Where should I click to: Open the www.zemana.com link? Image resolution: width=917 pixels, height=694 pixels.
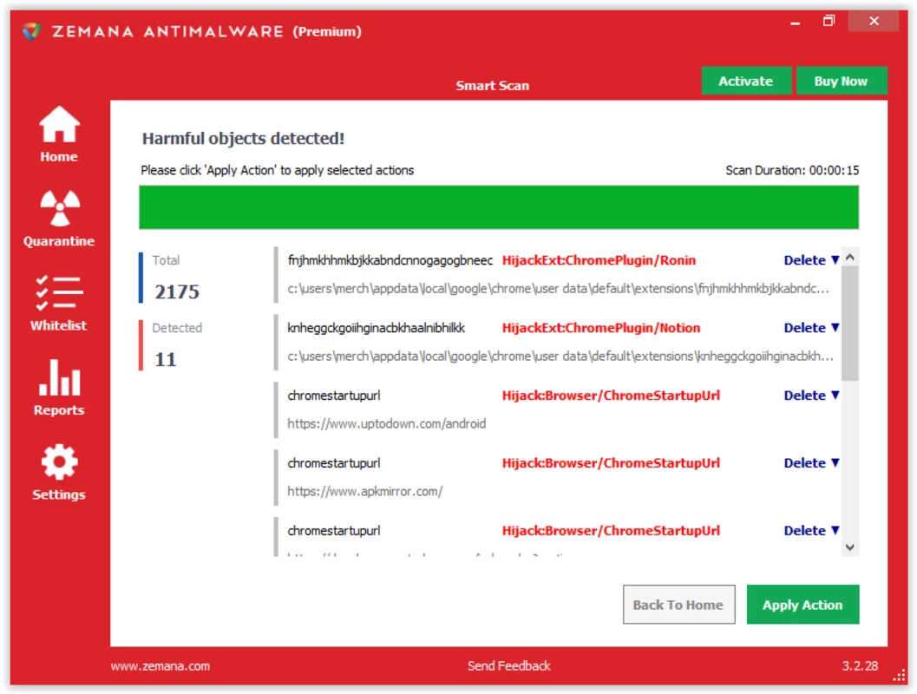(160, 666)
